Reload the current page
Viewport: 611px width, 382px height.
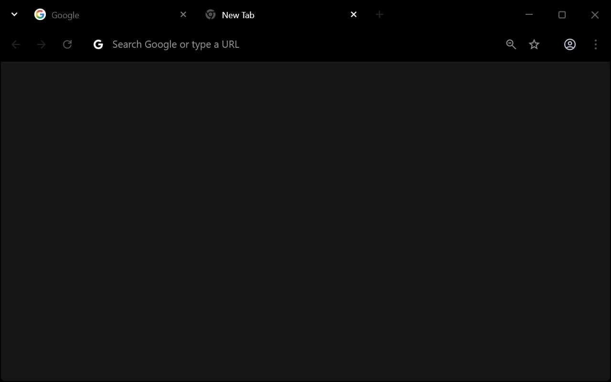[67, 44]
